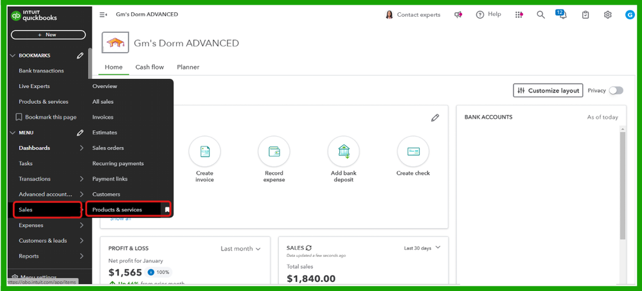This screenshot has width=642, height=291.
Task: Open the settings gear icon
Action: point(607,15)
